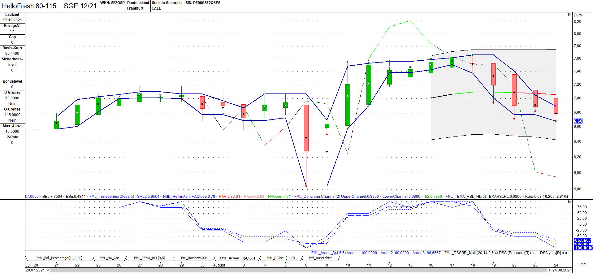
Task: Click the Cap label in the side panel
Action: pos(12,37)
